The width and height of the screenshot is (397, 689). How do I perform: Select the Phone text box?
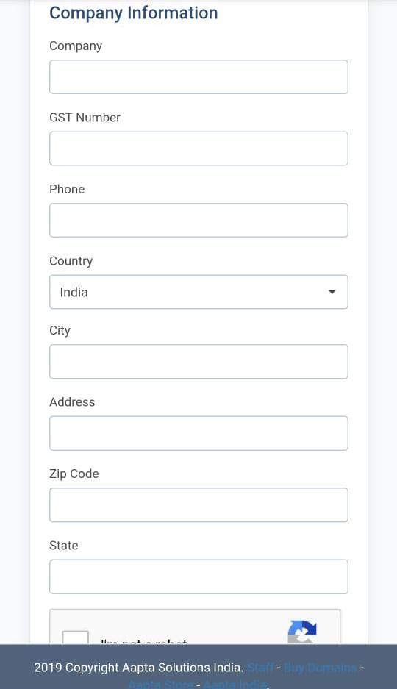click(198, 220)
